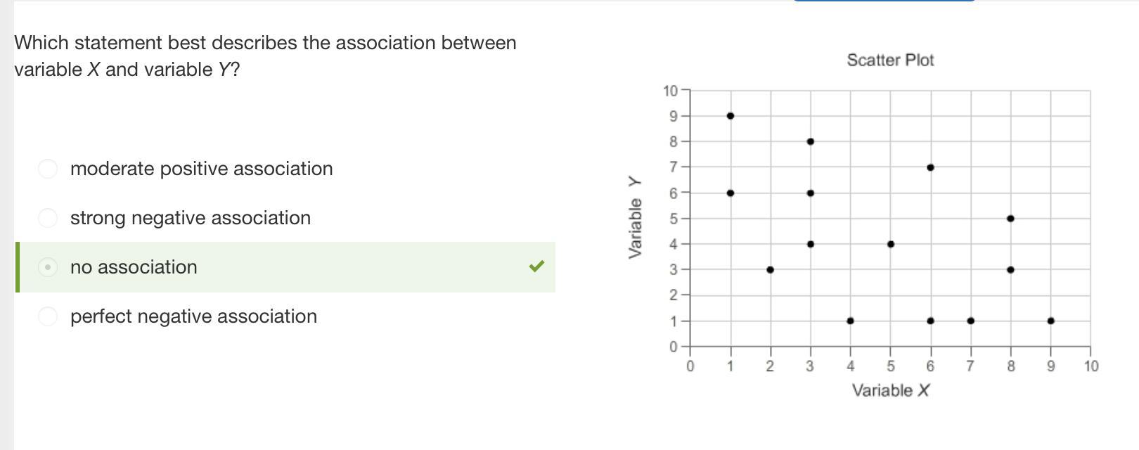This screenshot has height=450, width=1139.
Task: Click the 'Variable X' axis label
Action: [890, 390]
